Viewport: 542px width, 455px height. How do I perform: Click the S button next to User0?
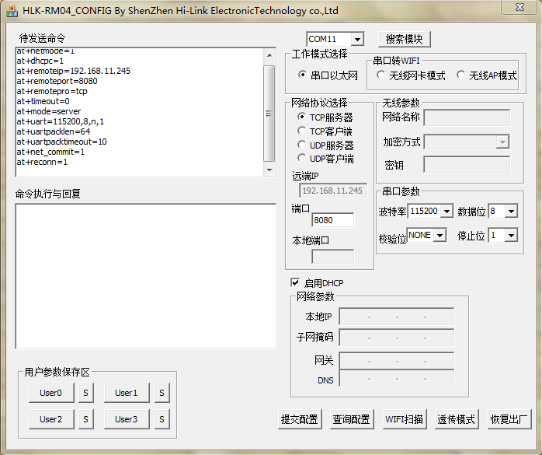(86, 393)
